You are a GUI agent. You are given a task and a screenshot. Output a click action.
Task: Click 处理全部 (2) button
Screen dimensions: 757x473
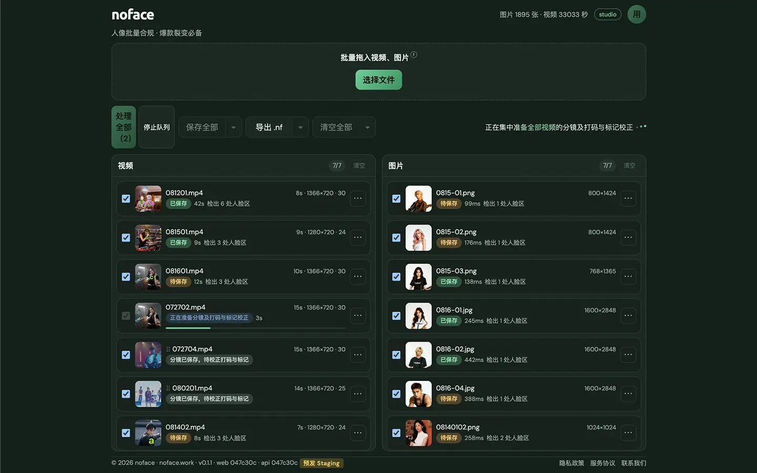(x=124, y=127)
